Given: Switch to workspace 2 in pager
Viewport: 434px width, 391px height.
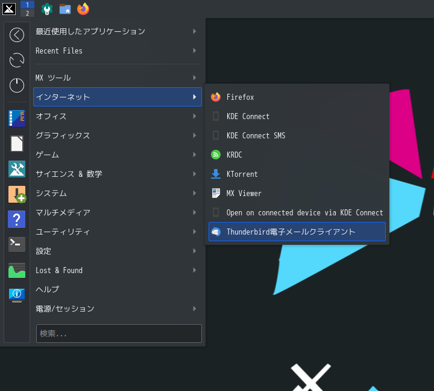Looking at the screenshot, I should click(27, 13).
